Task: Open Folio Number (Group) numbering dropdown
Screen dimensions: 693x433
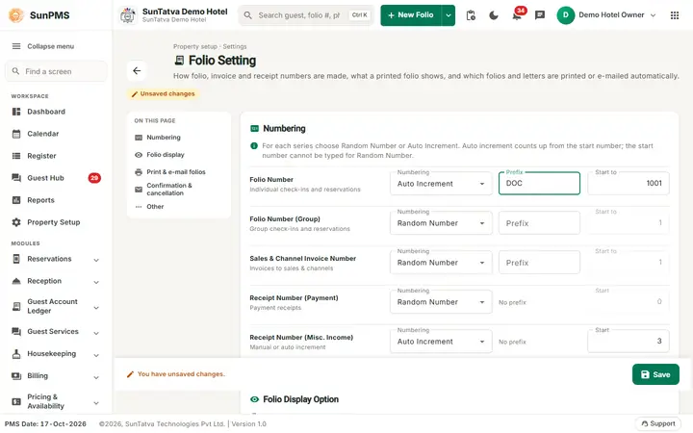Action: [441, 223]
